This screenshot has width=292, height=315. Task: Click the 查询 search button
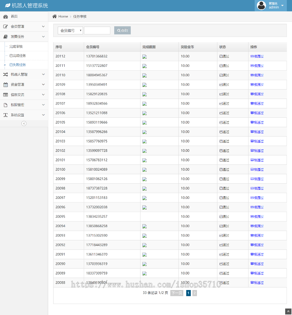[x=122, y=30]
